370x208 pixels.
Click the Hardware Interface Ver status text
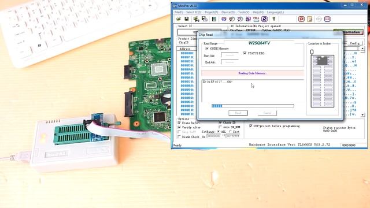290,144
